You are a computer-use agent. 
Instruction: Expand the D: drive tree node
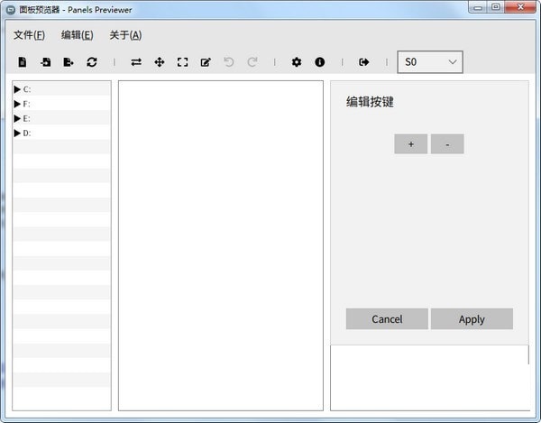[17, 133]
